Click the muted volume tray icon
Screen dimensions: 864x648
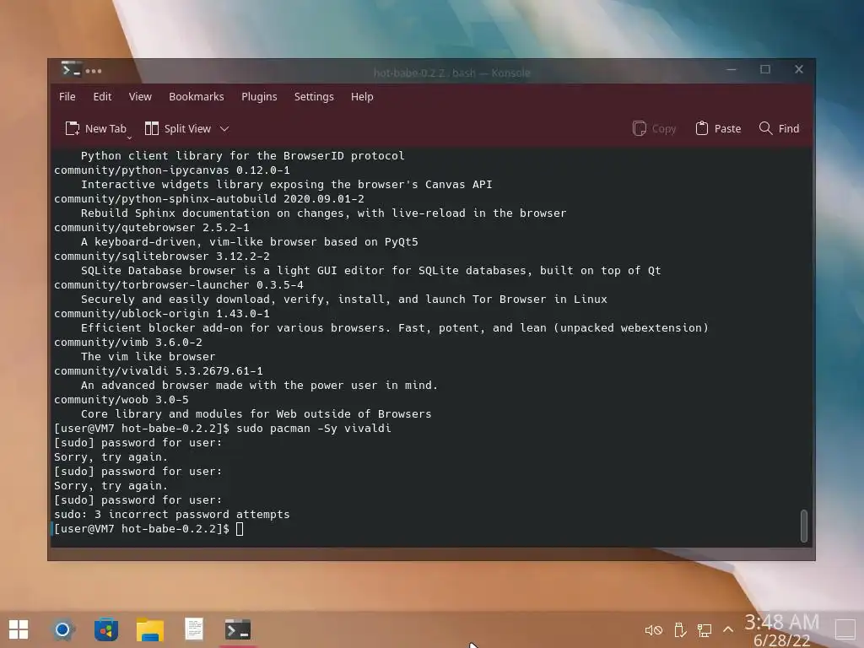654,629
